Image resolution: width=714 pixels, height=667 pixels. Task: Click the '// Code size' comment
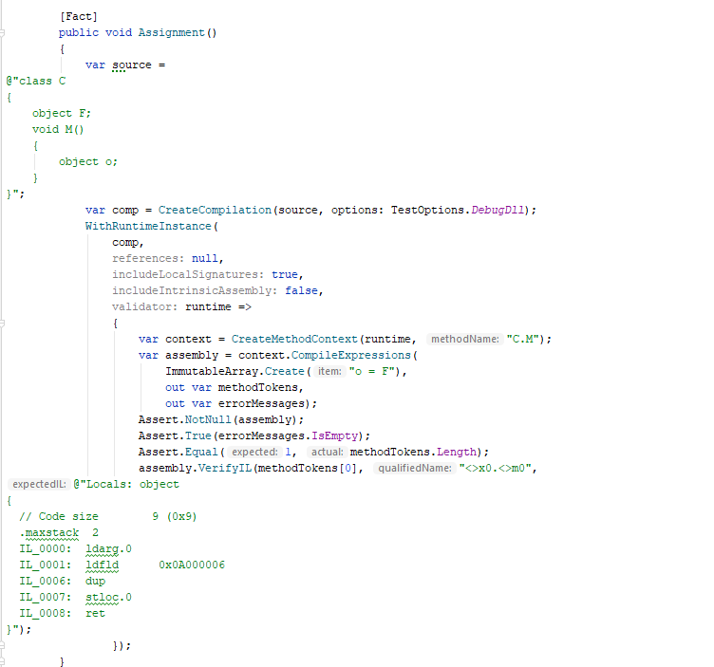pyautogui.click(x=59, y=517)
